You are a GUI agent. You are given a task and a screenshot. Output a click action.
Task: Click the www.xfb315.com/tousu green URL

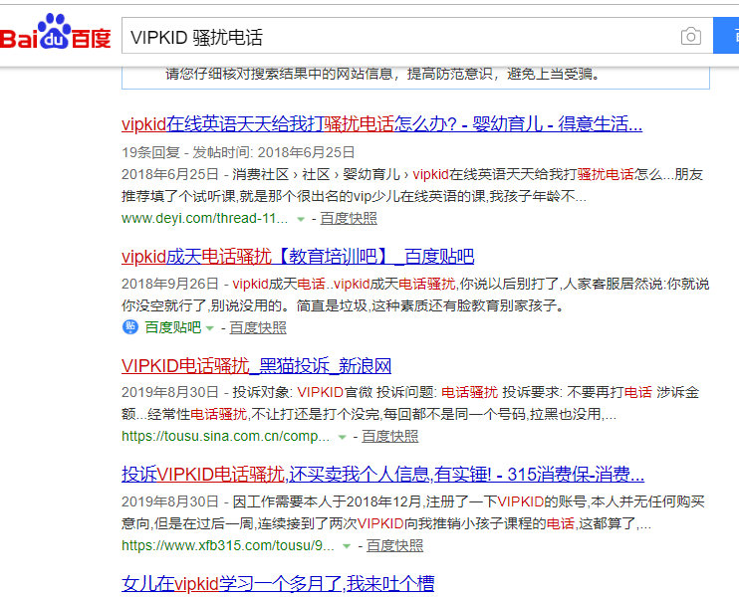(228, 545)
